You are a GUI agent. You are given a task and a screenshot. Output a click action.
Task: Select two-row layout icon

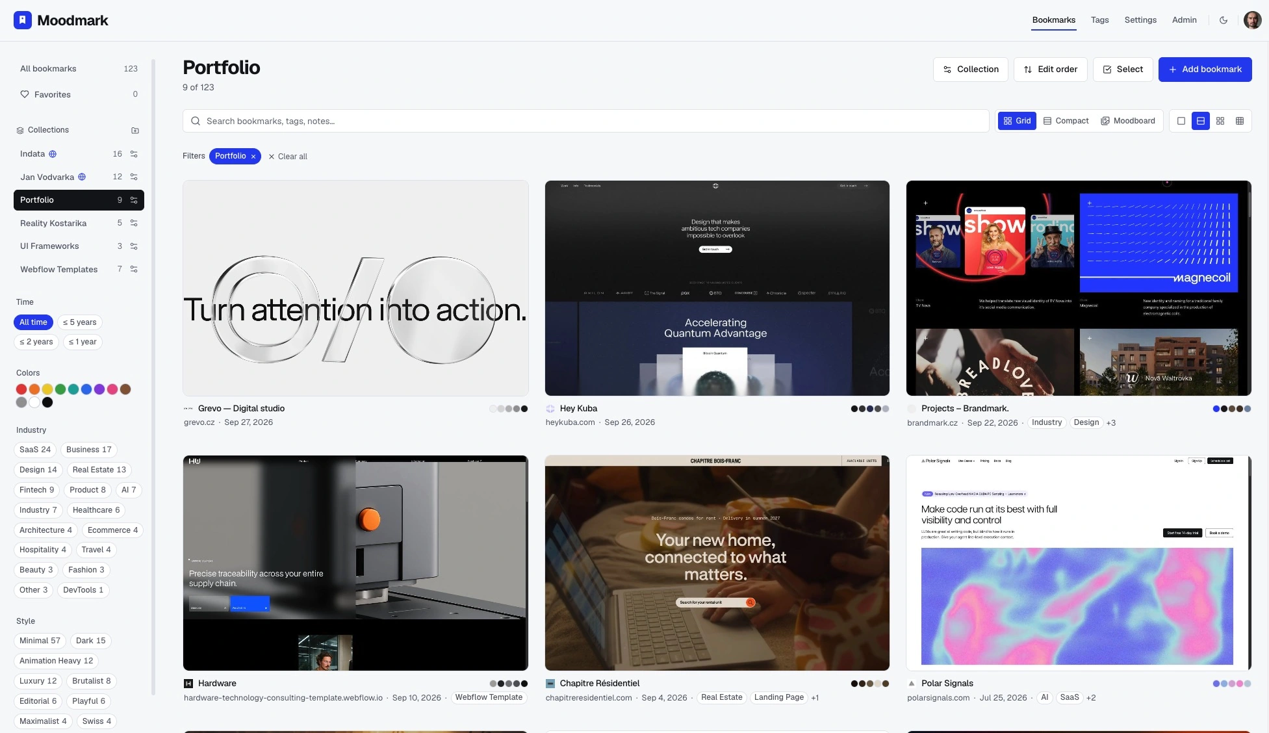(x=1201, y=121)
